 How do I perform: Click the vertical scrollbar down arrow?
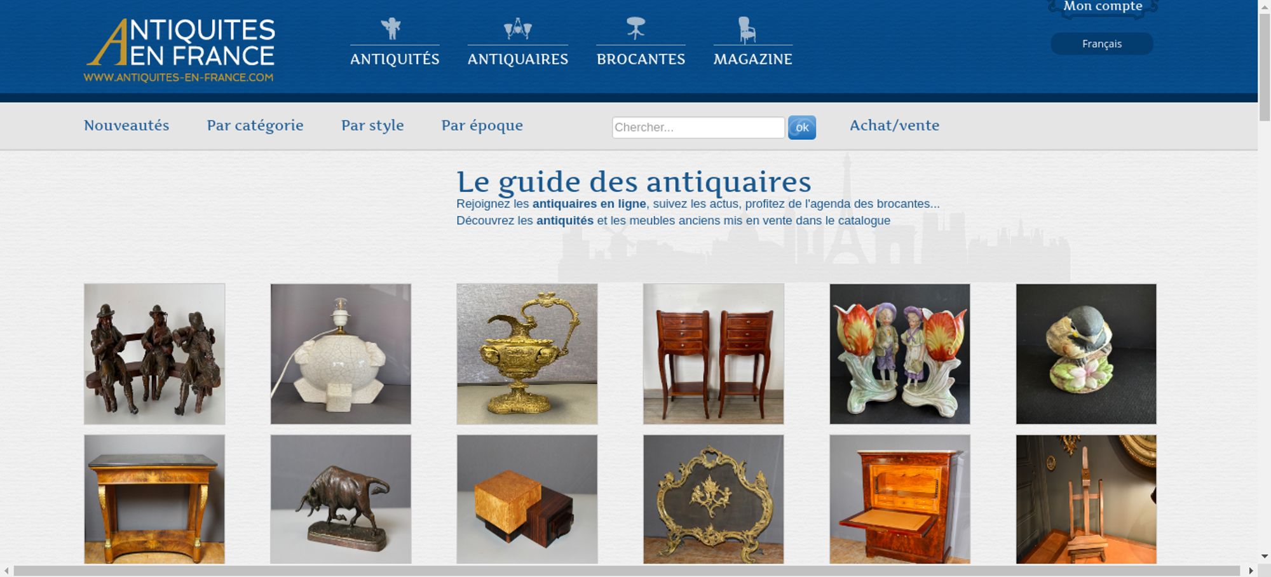click(x=1264, y=556)
